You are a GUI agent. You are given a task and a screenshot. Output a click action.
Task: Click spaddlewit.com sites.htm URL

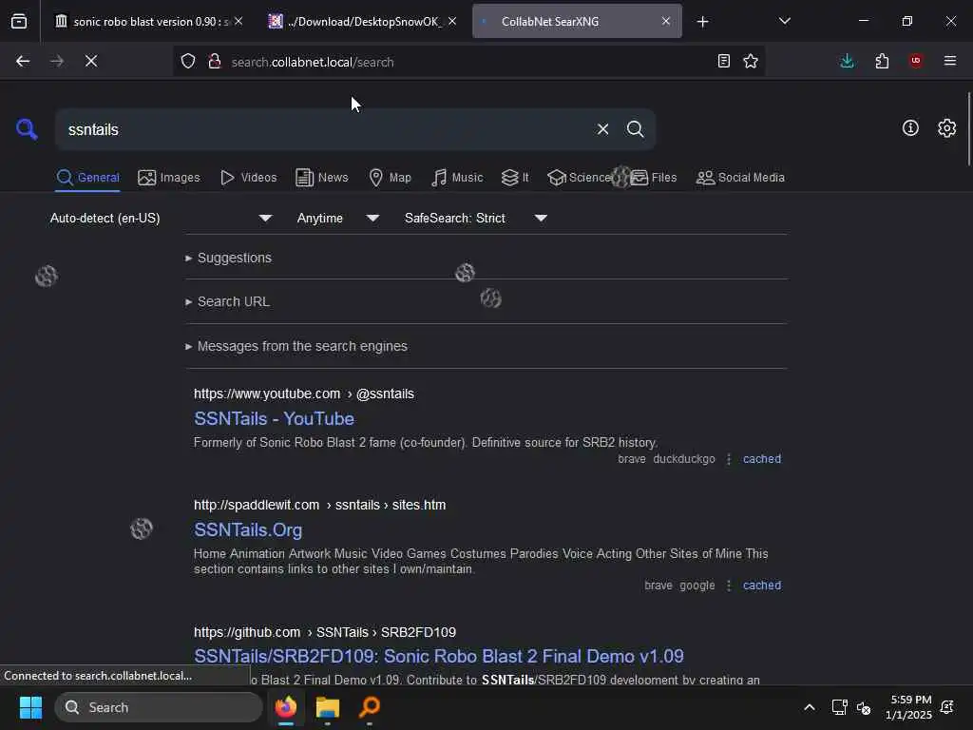pyautogui.click(x=319, y=505)
